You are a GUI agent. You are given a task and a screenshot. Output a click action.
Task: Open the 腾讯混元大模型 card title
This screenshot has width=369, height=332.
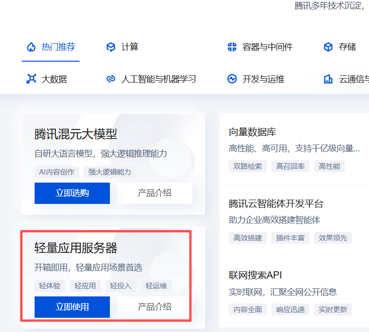[75, 134]
